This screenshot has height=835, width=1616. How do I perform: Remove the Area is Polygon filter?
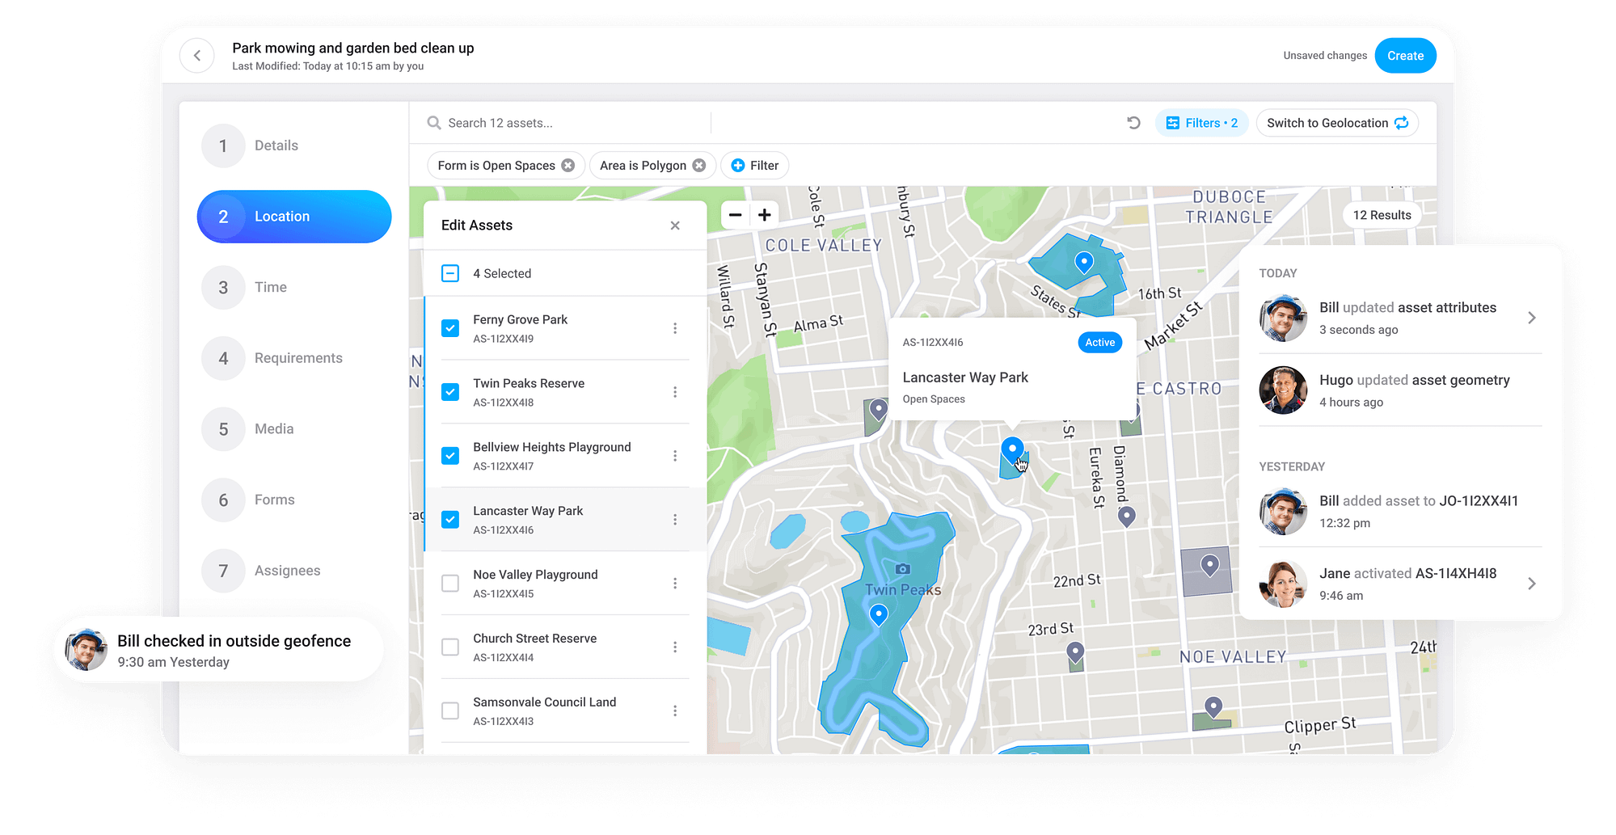(x=699, y=166)
